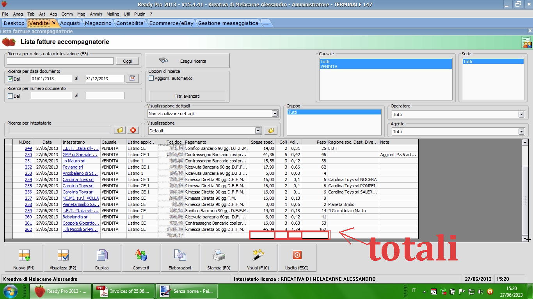Viewport: 533px width, 299px height.
Task: Print the list with Stampa (F9)
Action: [219, 258]
